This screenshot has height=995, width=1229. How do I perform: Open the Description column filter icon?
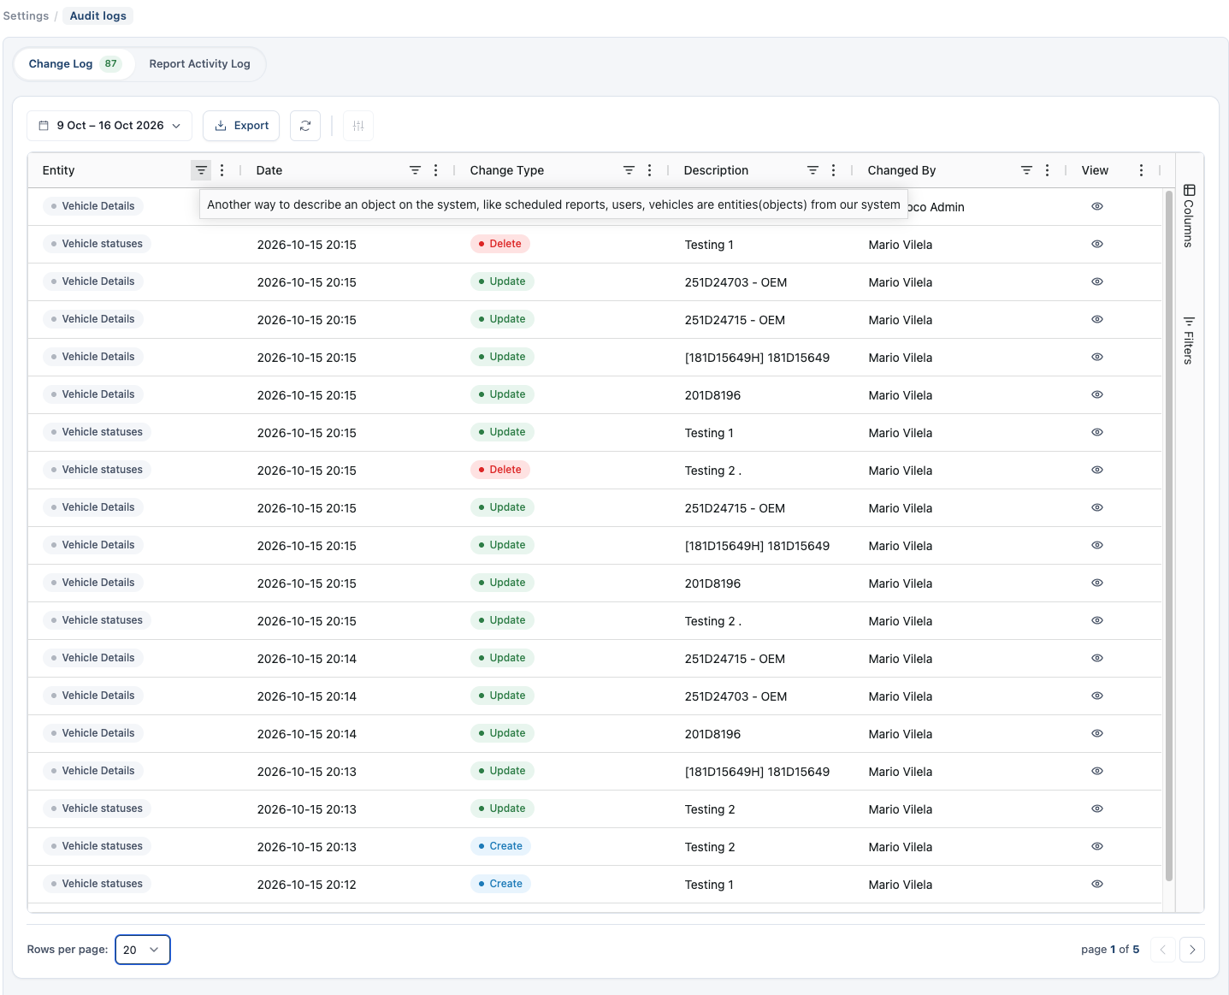(812, 170)
